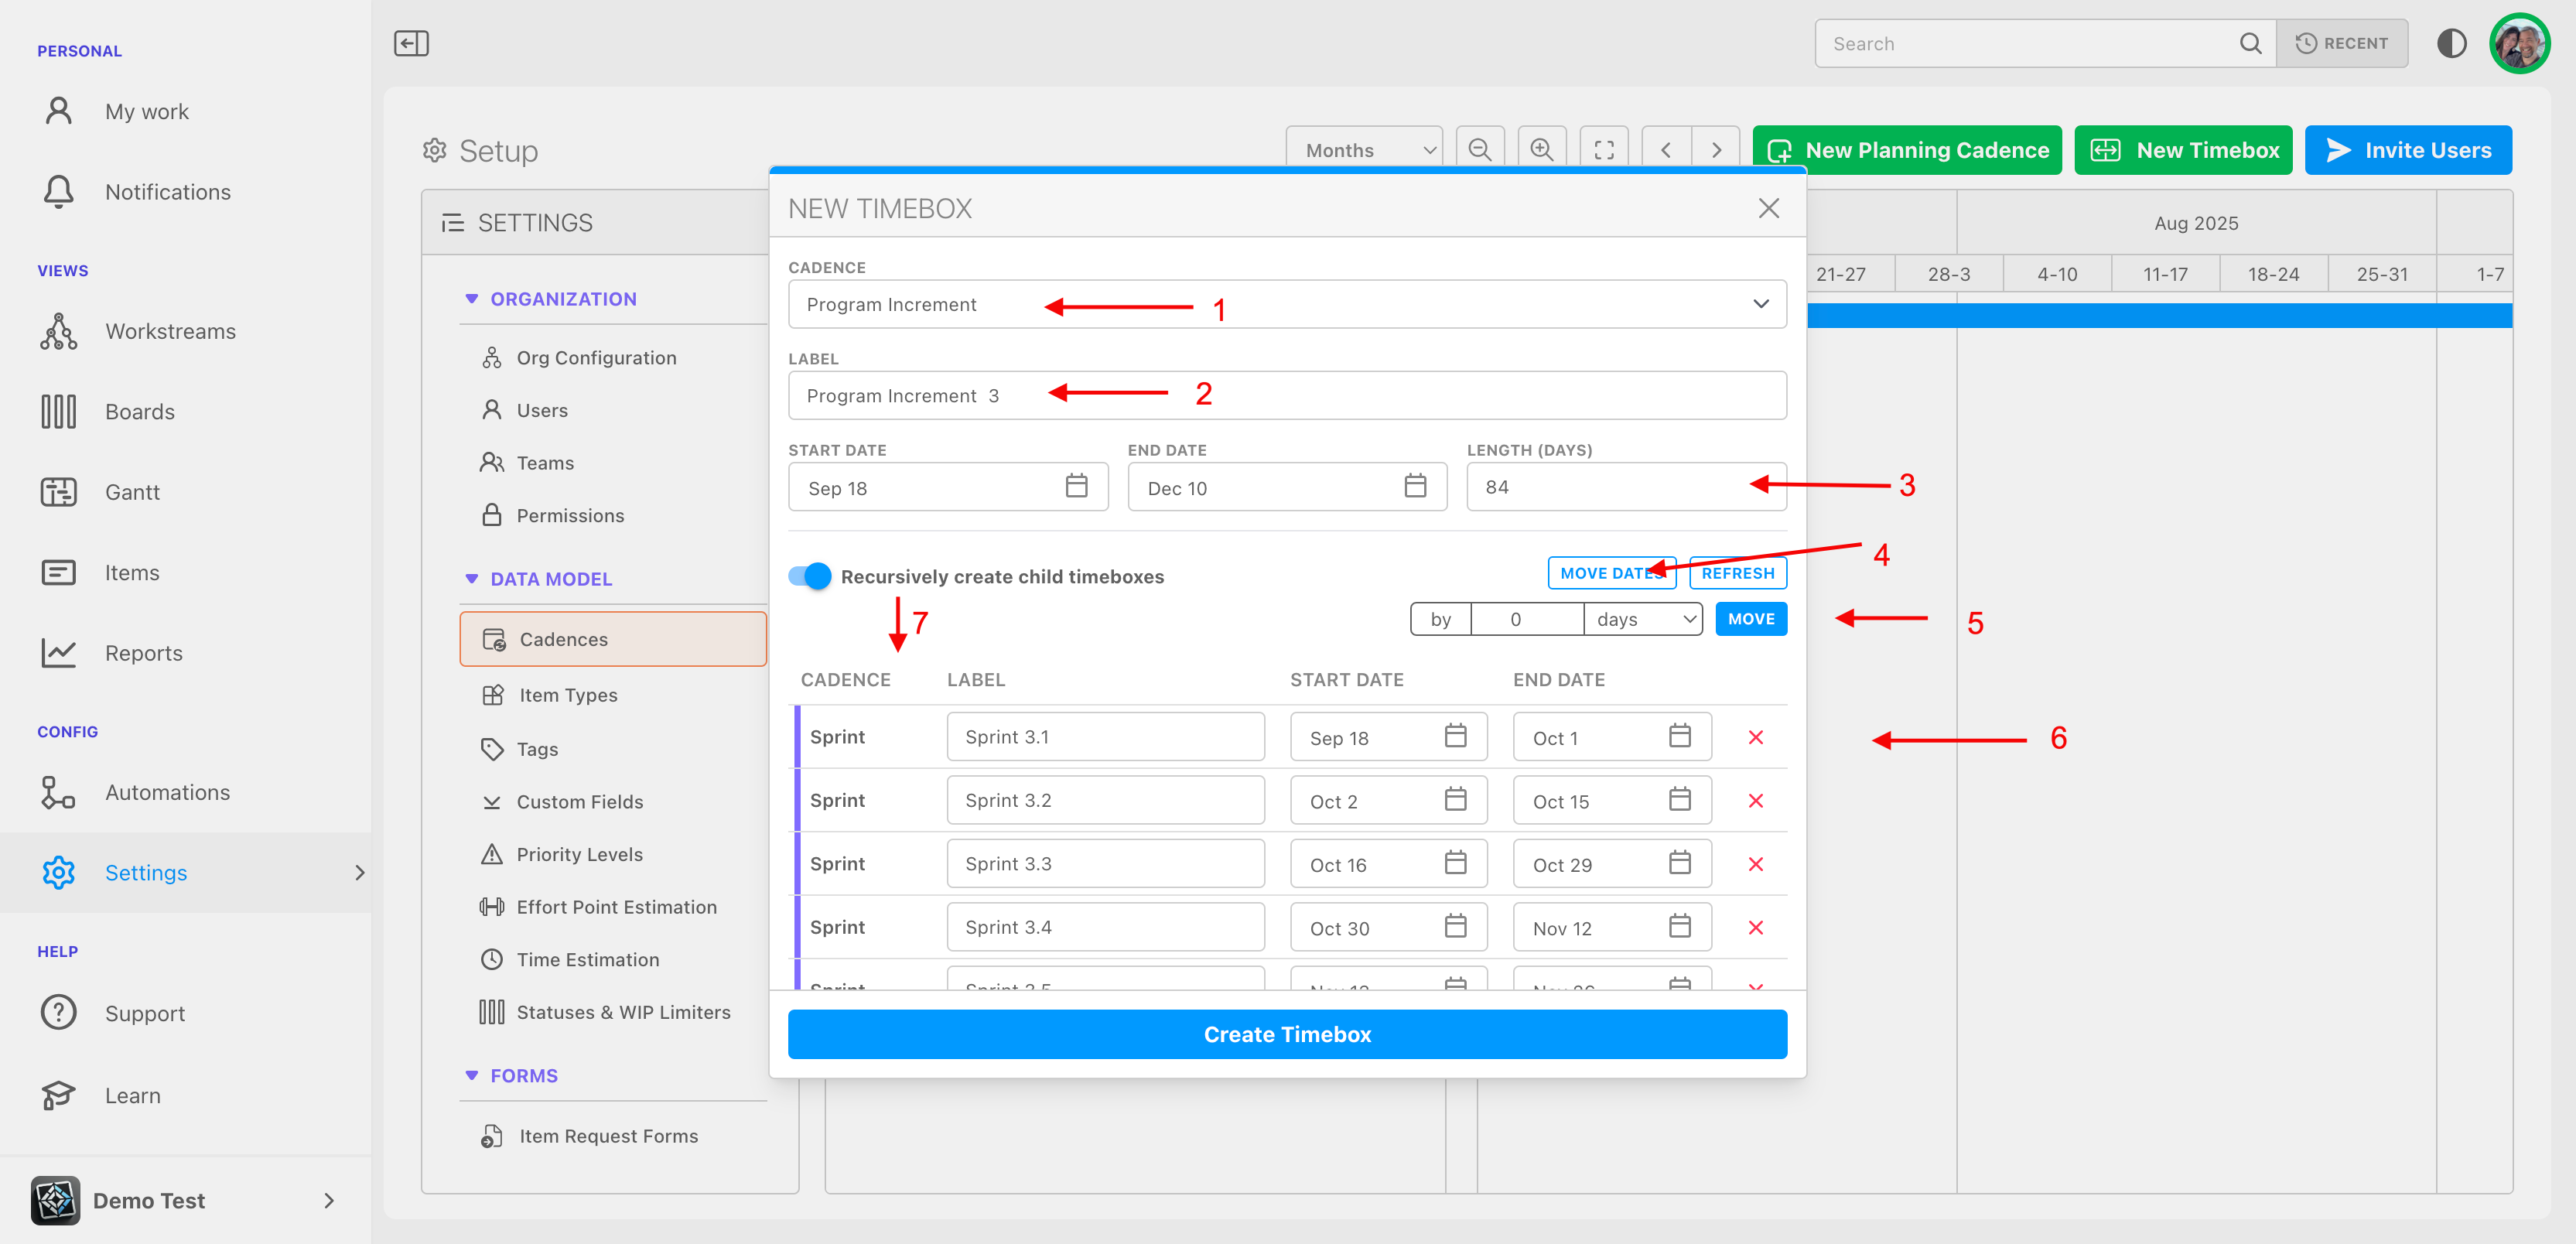Select Item Types in settings list
This screenshot has height=1244, width=2576.
(568, 695)
